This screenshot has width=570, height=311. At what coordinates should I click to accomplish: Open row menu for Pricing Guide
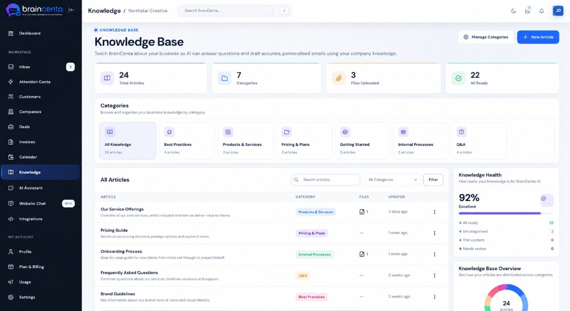point(435,233)
